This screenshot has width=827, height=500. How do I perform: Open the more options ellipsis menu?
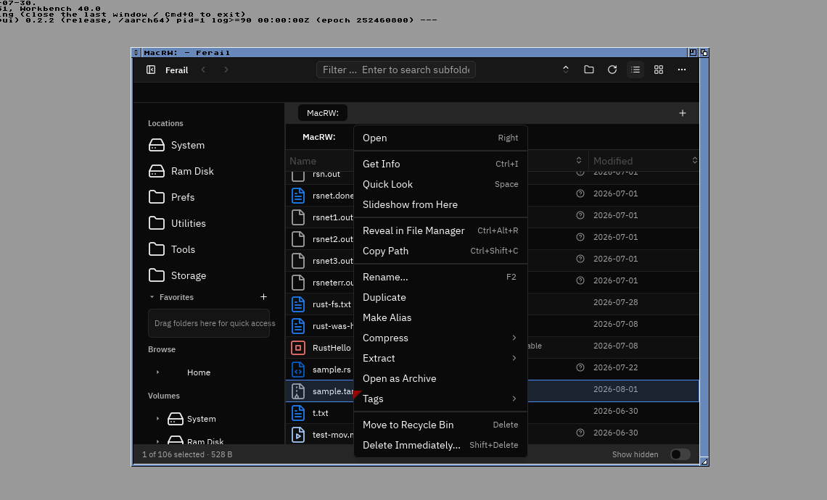[682, 70]
